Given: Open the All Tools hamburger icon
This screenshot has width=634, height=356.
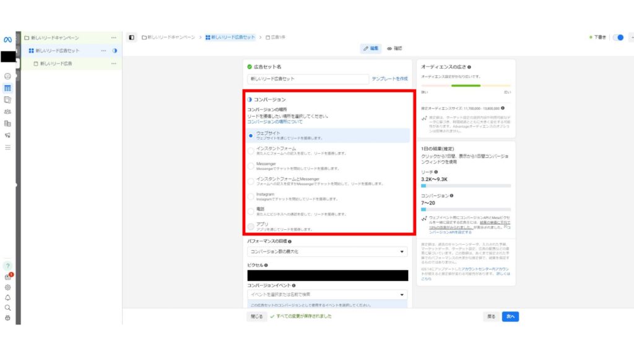Looking at the screenshot, I should pyautogui.click(x=7, y=147).
